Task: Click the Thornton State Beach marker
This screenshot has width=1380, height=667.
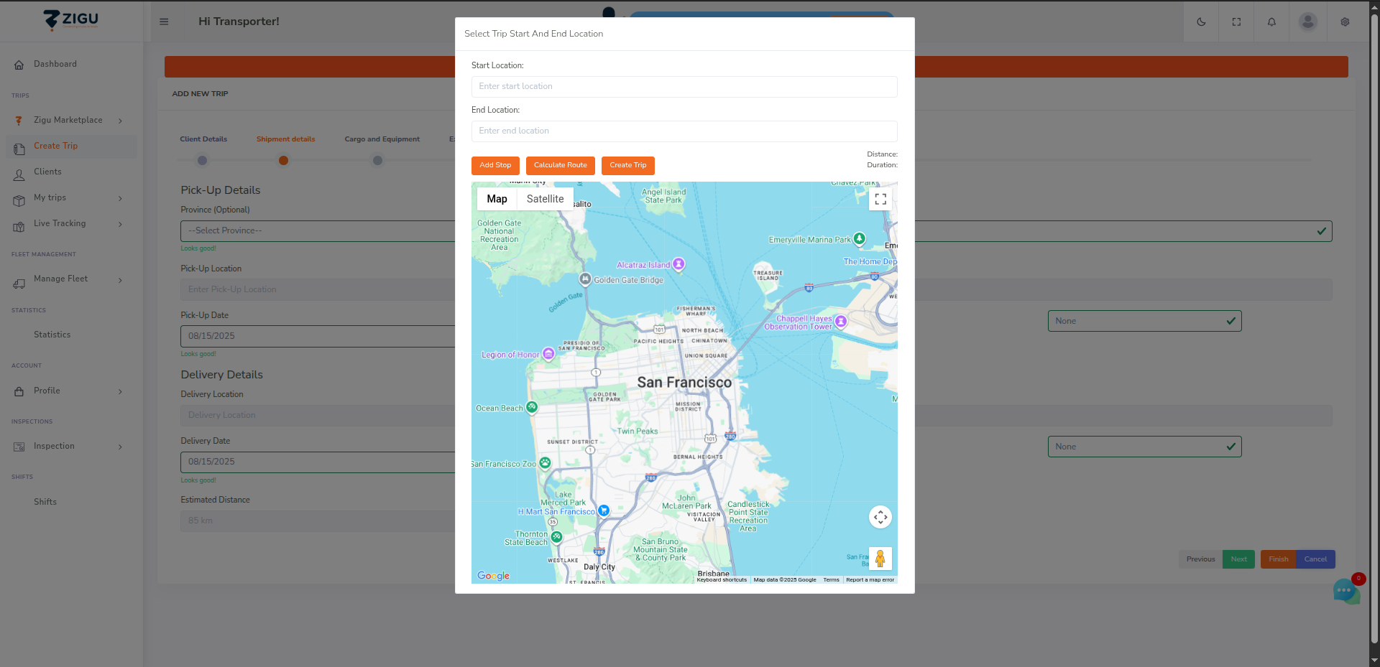Action: pyautogui.click(x=556, y=537)
